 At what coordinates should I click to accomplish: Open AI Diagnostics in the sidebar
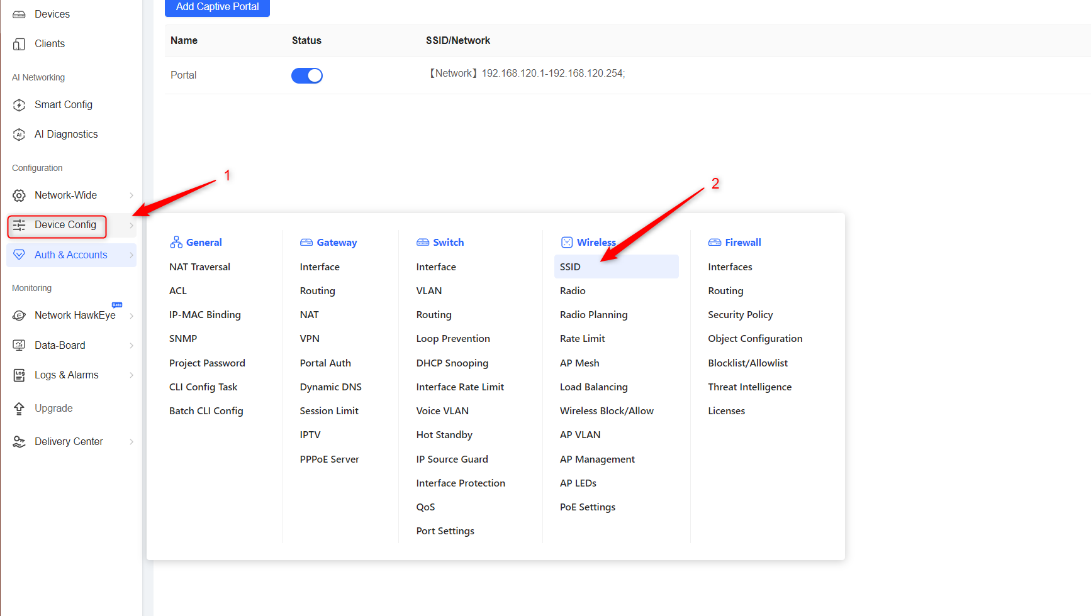click(x=19, y=134)
